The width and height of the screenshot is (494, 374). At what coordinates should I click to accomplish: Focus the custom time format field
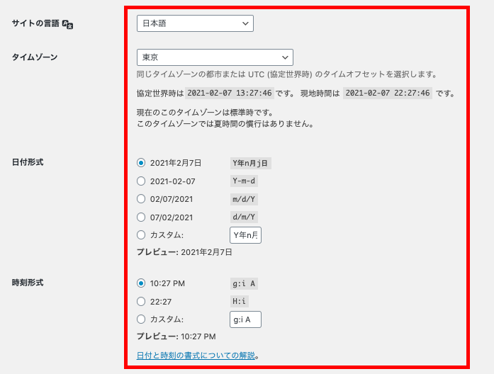click(x=245, y=319)
